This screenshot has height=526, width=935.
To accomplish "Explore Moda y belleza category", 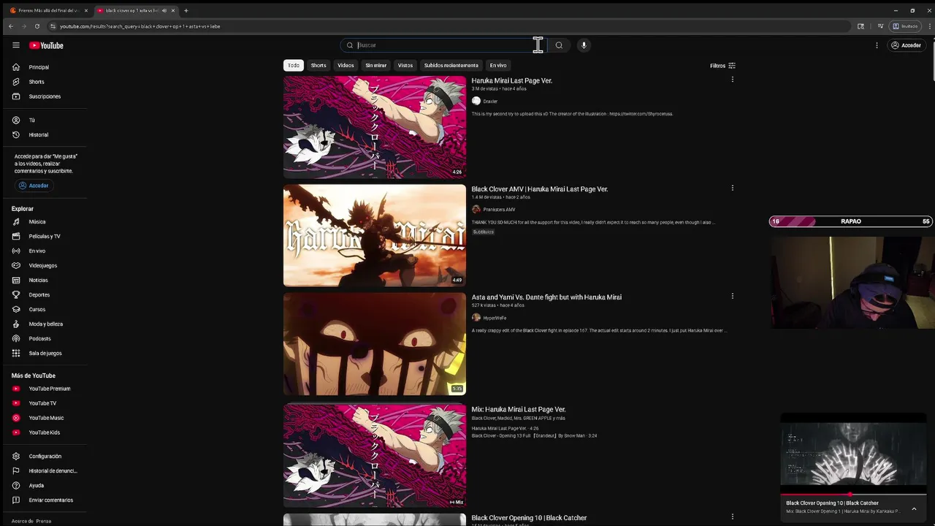I will tap(44, 324).
